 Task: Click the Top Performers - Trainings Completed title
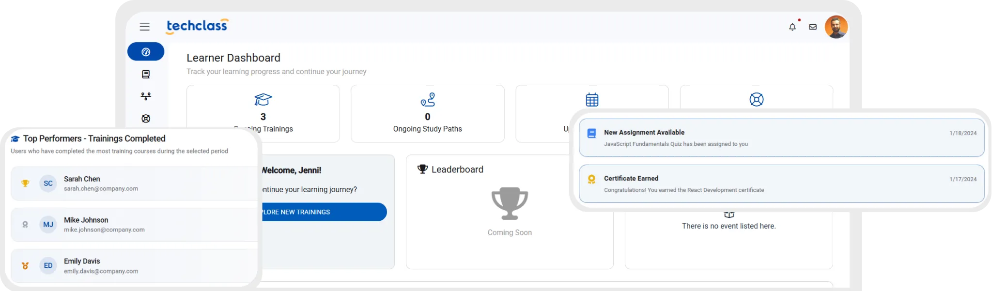coord(94,138)
